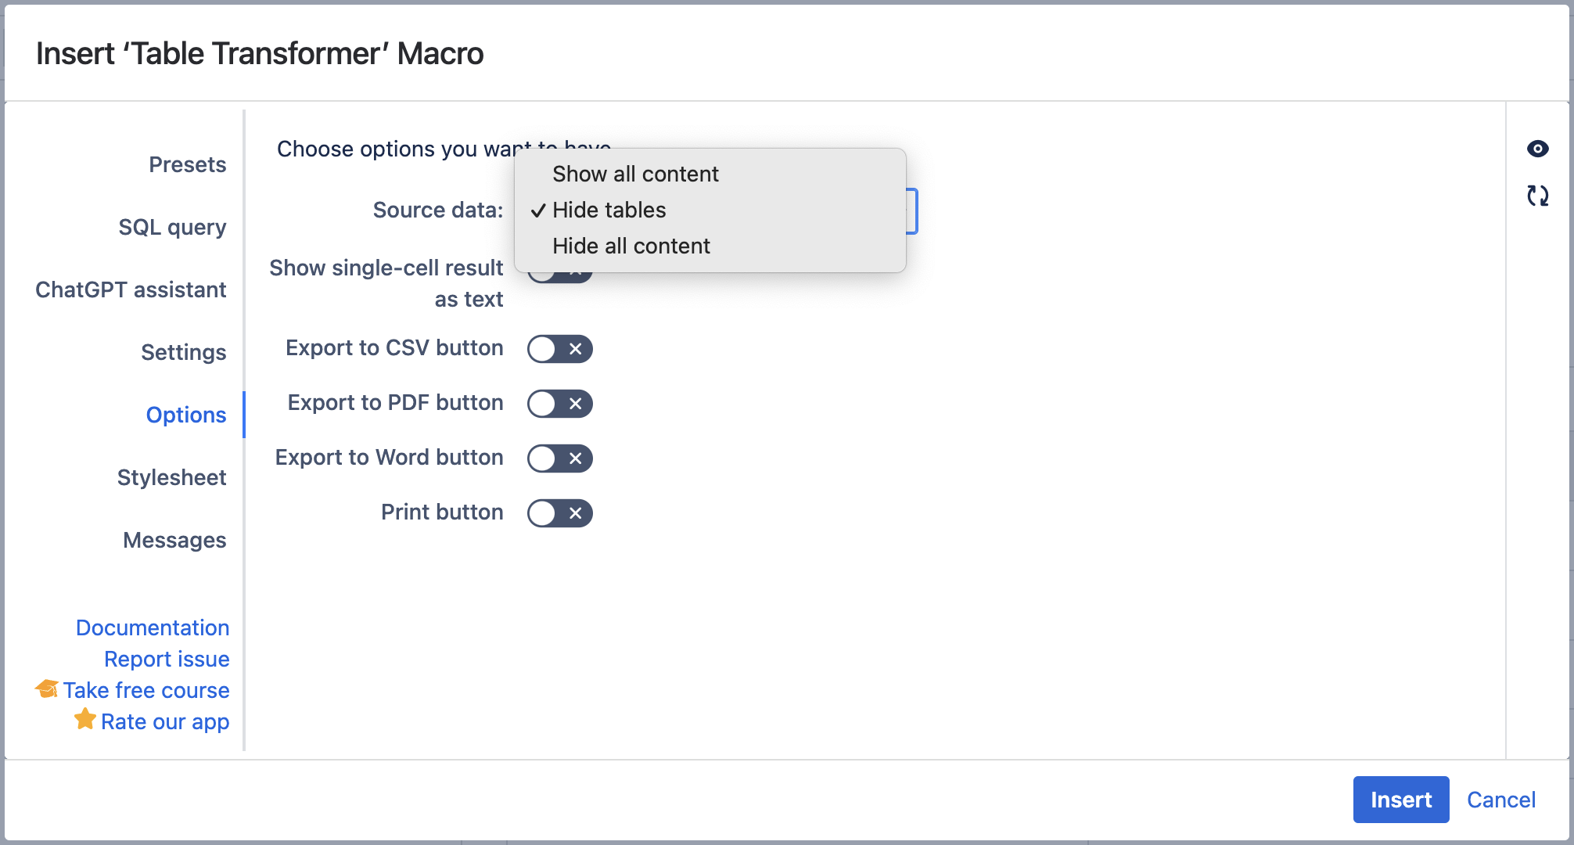Open the Presets tab
1574x845 pixels.
[x=187, y=164]
